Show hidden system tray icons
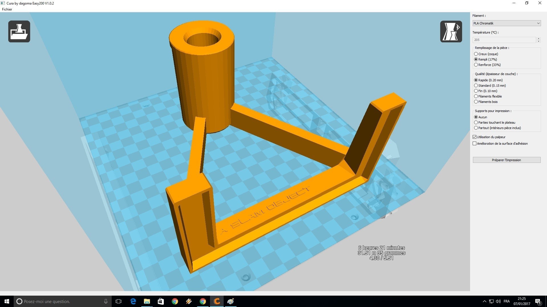Screen dimensions: 547x307 tap(484, 301)
